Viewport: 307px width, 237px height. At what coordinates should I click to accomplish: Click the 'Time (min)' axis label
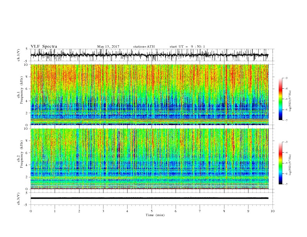coord(155,215)
